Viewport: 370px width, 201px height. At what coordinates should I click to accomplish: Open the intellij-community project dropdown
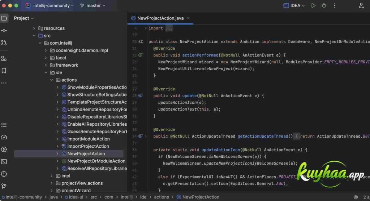tap(53, 5)
